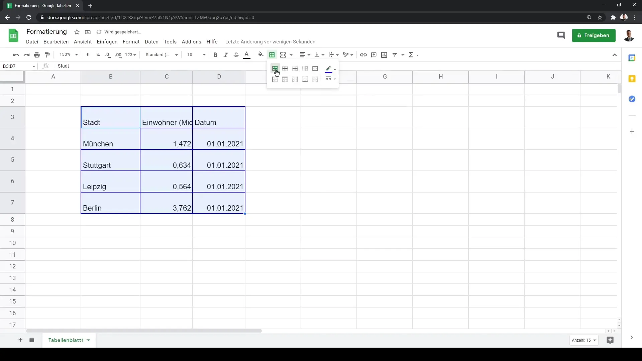The width and height of the screenshot is (642, 361).
Task: Star the Formatierung document
Action: point(77,32)
